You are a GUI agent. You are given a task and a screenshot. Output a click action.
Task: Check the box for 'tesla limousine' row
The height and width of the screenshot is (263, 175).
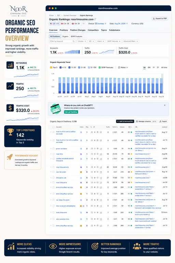pyautogui.click(x=53, y=213)
